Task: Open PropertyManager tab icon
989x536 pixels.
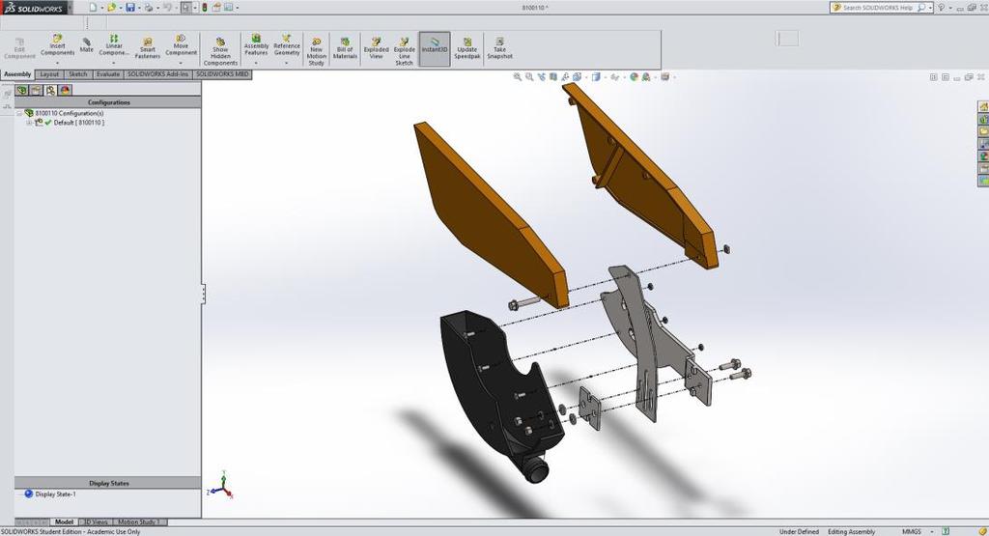Action: pyautogui.click(x=37, y=90)
